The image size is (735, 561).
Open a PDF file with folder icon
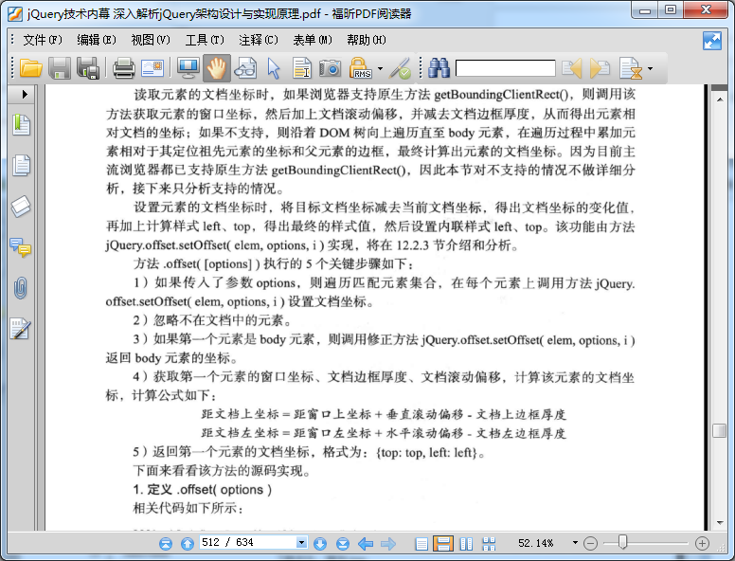pyautogui.click(x=31, y=68)
